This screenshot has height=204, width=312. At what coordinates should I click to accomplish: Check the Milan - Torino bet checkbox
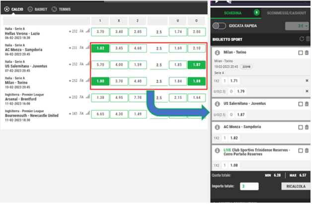[300, 53]
